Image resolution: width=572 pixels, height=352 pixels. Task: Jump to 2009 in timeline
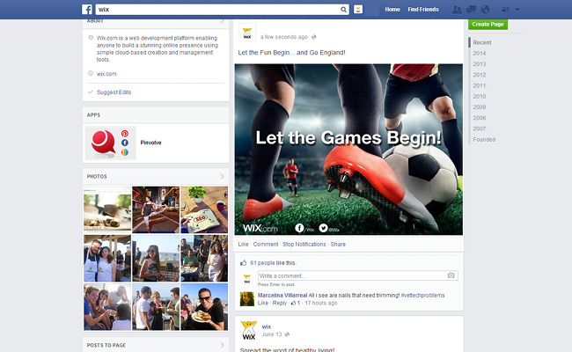pos(480,107)
